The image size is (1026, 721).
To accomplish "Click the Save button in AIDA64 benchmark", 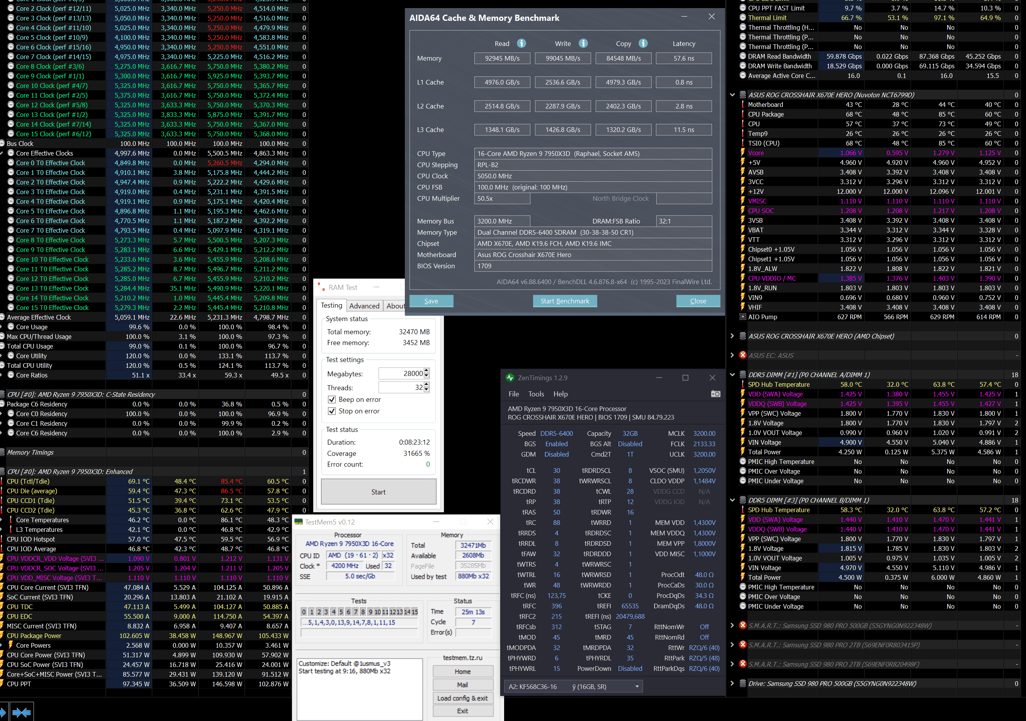I will point(432,301).
